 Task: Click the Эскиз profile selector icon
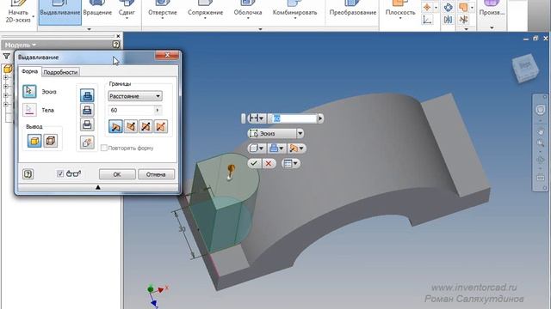tap(29, 91)
